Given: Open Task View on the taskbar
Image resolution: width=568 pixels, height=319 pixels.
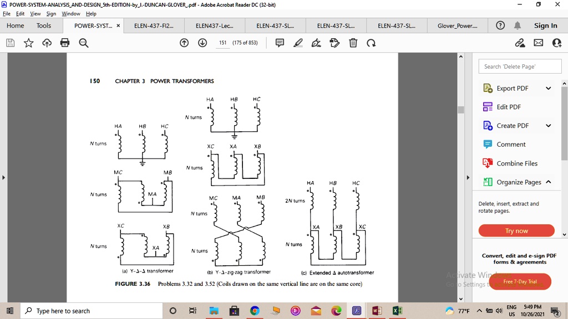Looking at the screenshot, I should click(x=192, y=311).
